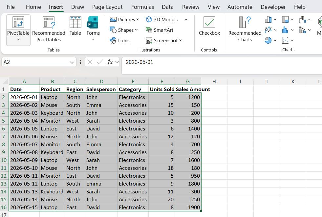Switch to the Automate tab
Viewport: 322px width, 217px height.
[x=240, y=7]
